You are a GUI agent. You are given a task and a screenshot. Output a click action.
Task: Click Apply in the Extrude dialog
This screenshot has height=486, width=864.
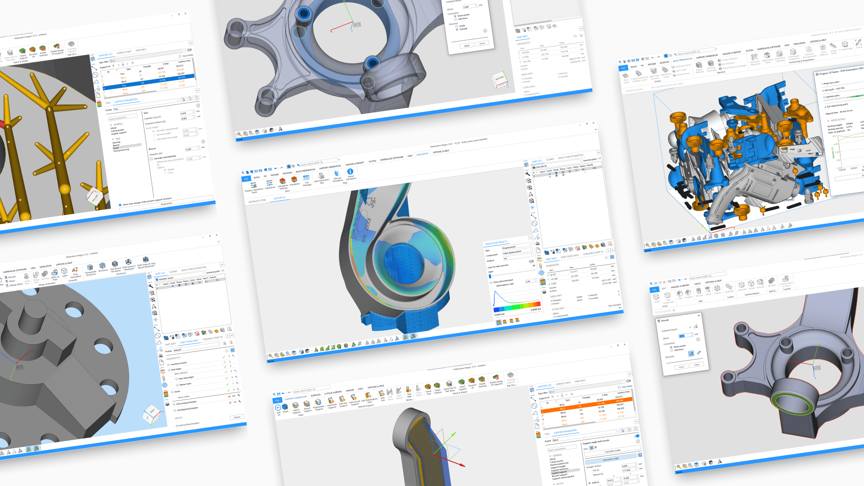coord(681,367)
